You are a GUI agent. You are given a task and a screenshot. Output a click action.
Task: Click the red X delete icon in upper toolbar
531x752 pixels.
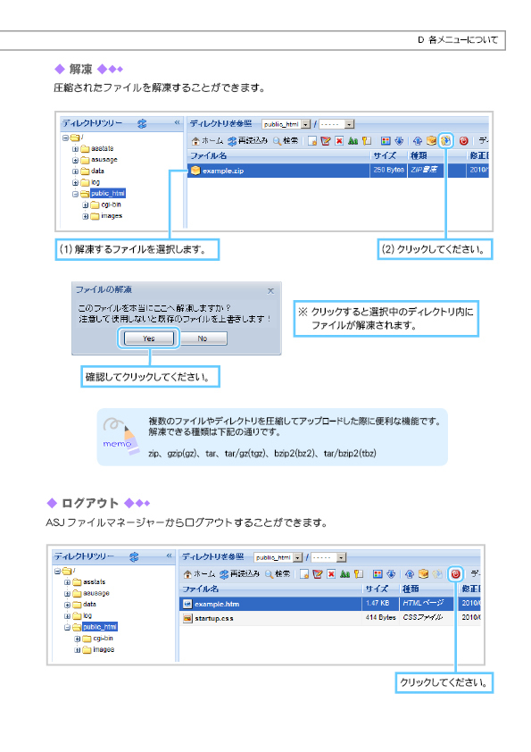339,140
